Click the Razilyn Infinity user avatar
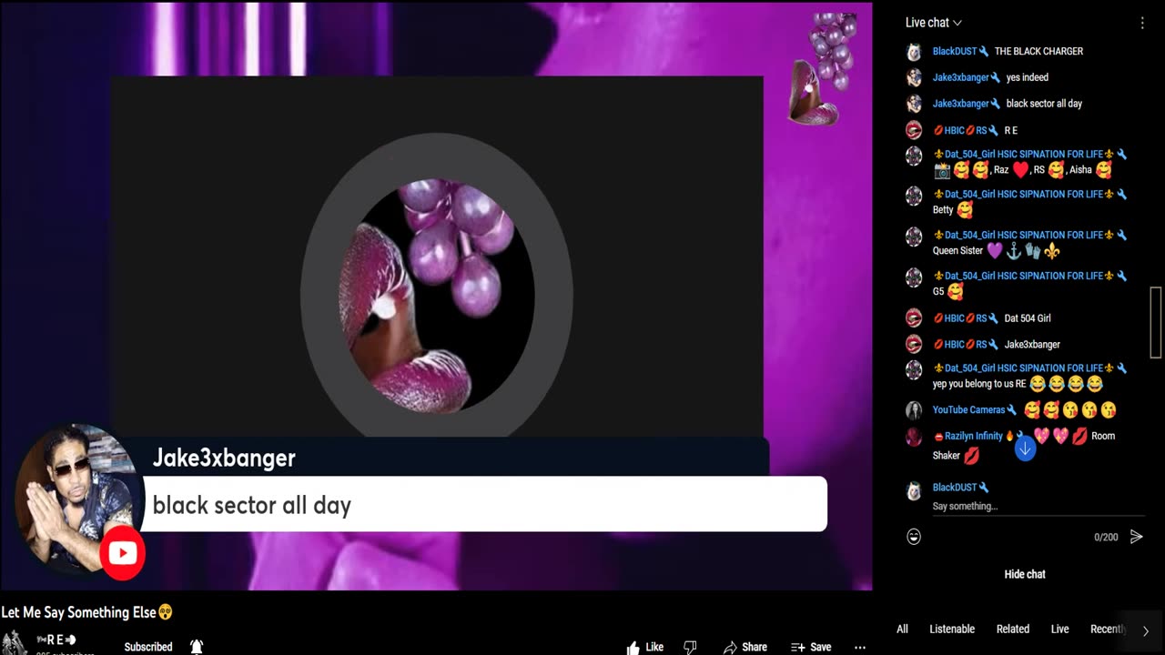Image resolution: width=1165 pixels, height=655 pixels. tap(914, 438)
